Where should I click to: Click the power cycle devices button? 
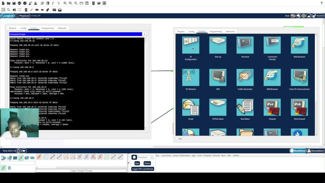click(19, 151)
